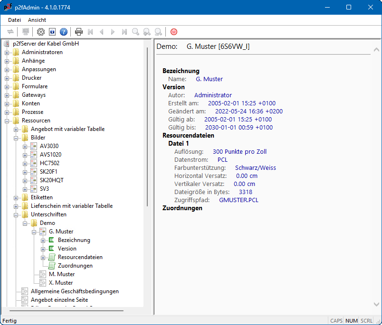Image resolution: width=382 pixels, height=325 pixels.
Task: Collapse the Bilder folder node
Action: click(x=16, y=138)
